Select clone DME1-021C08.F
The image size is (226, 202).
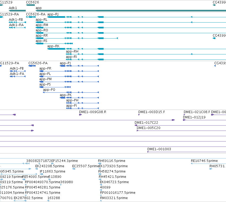tap(184, 115)
